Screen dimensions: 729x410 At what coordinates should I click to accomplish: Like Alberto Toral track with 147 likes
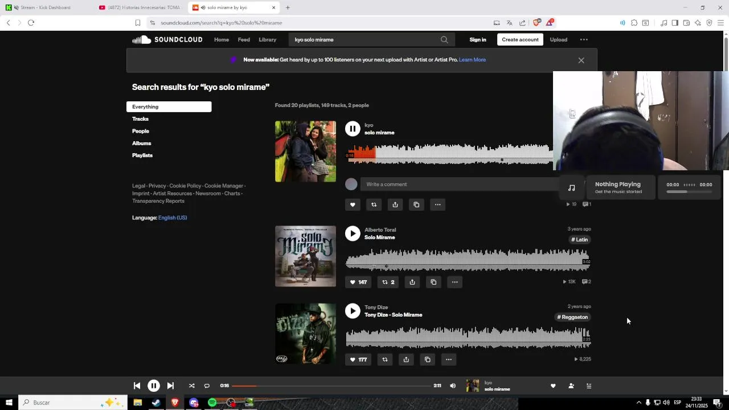coord(358,282)
